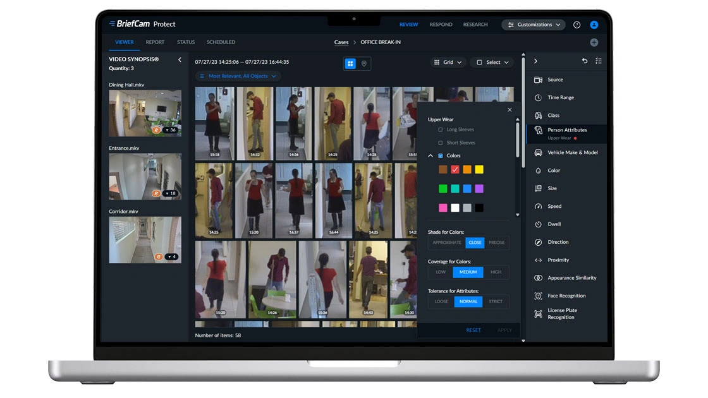This screenshot has height=398, width=708.
Task: Enable the Long Sleeves checkbox
Action: [441, 130]
